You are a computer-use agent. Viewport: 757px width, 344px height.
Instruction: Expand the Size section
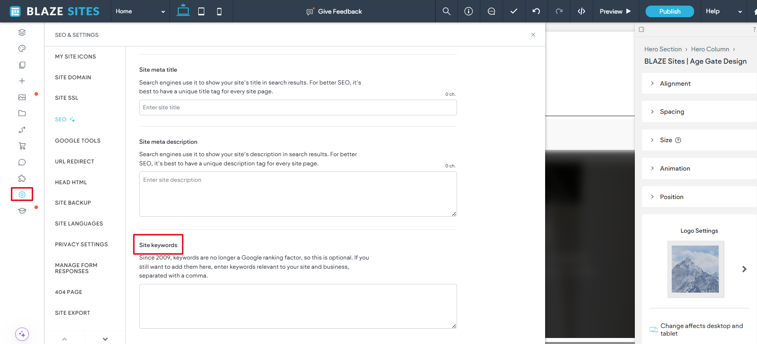[x=699, y=140]
